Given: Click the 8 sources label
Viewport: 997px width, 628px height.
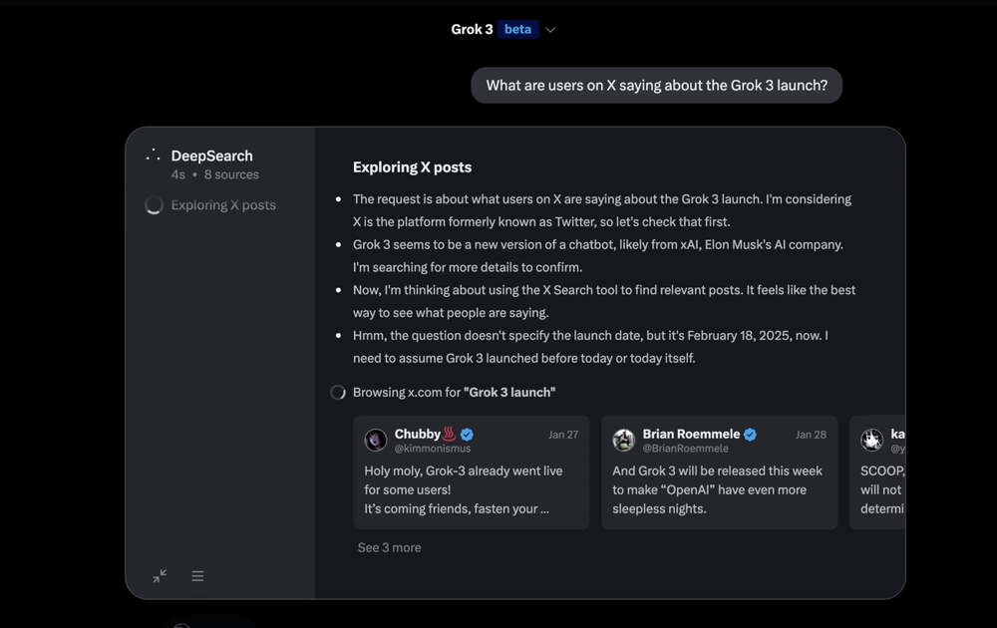Looking at the screenshot, I should click(231, 174).
